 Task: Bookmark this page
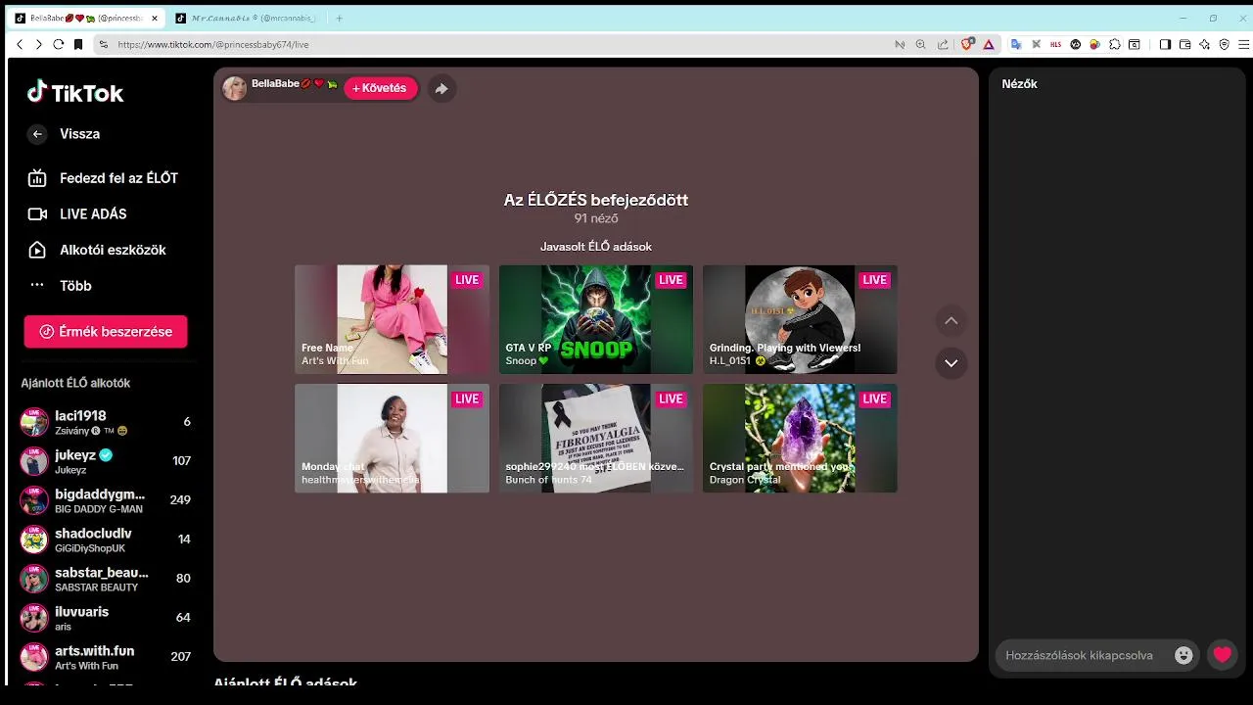pyautogui.click(x=79, y=44)
